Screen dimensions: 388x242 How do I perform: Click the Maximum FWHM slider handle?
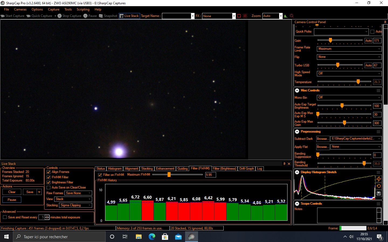[x=169, y=175]
